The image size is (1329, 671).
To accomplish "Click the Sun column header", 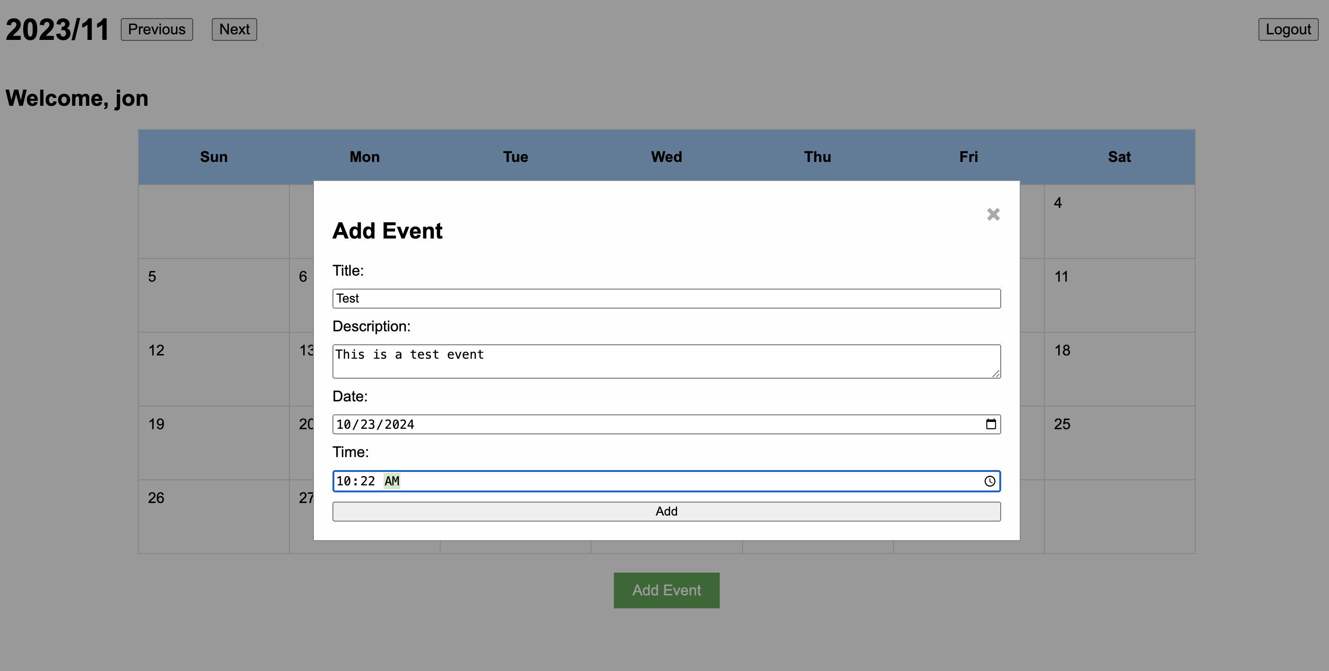I will (x=214, y=157).
